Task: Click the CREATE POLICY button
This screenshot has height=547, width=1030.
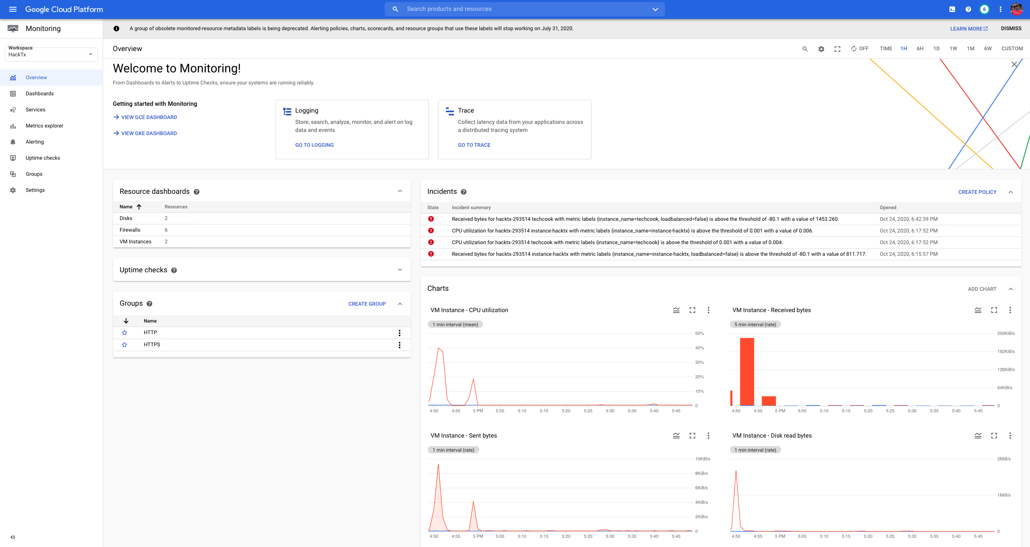Action: point(977,192)
